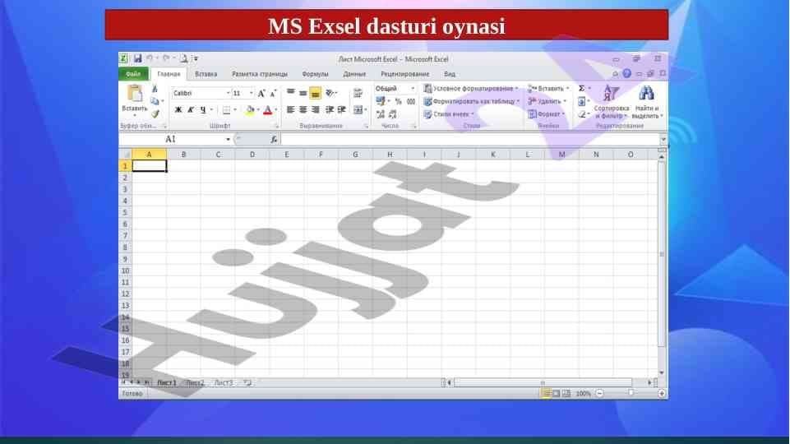
Task: Open Условное форматирование dropdown
Action: (470, 88)
